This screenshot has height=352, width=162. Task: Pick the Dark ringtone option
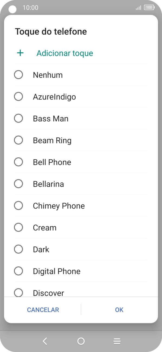[18, 249]
